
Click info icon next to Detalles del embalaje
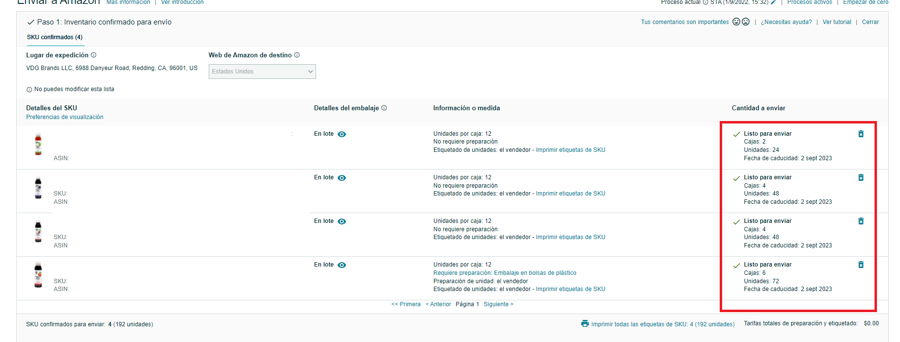coord(384,108)
